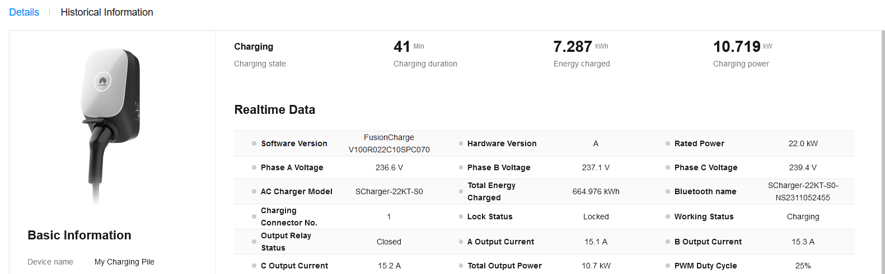The height and width of the screenshot is (274, 885).
Task: Switch to the Details tab
Action: 24,12
